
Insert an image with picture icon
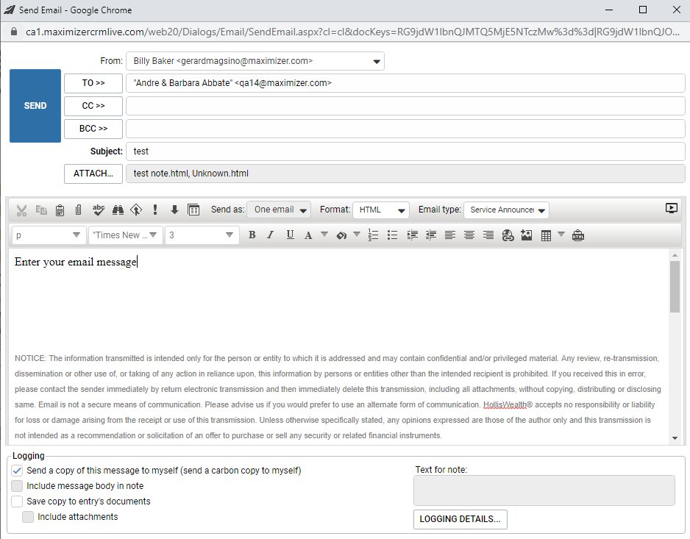(x=526, y=235)
